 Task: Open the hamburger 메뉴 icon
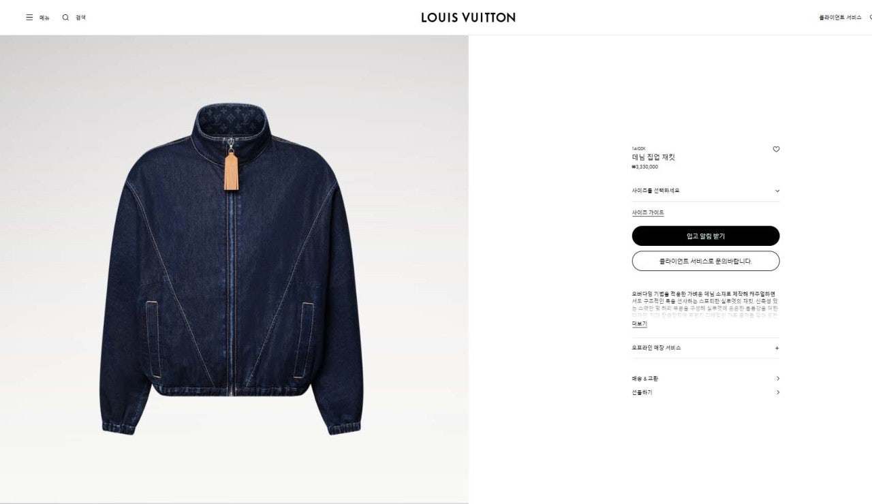[x=29, y=18]
